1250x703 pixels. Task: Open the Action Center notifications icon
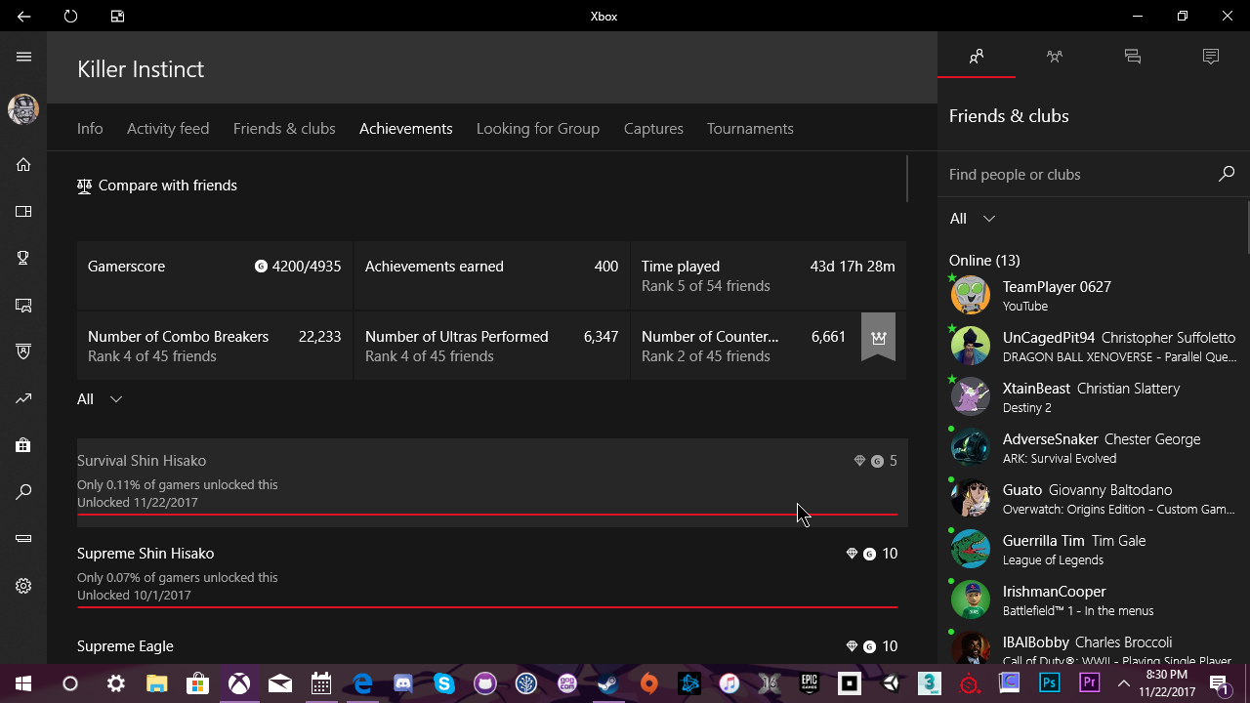click(1220, 683)
